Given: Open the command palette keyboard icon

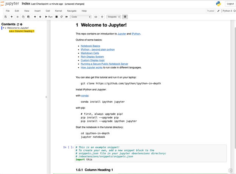Looking at the screenshot, I should tap(96, 17).
